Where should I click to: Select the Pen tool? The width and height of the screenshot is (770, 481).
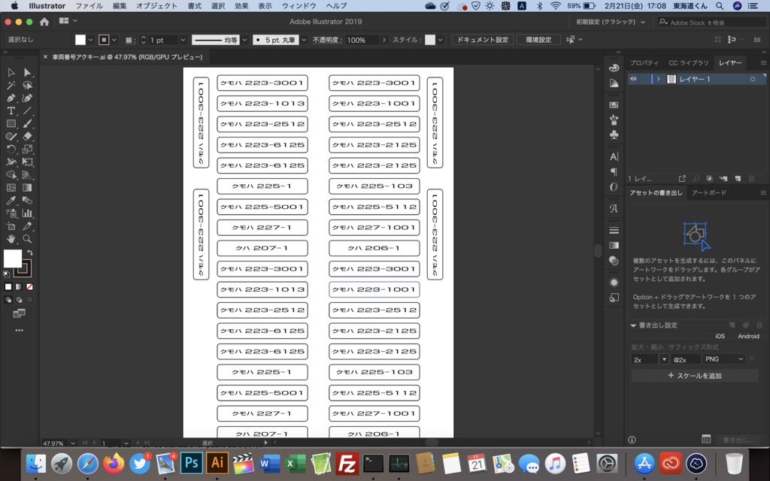pyautogui.click(x=11, y=98)
